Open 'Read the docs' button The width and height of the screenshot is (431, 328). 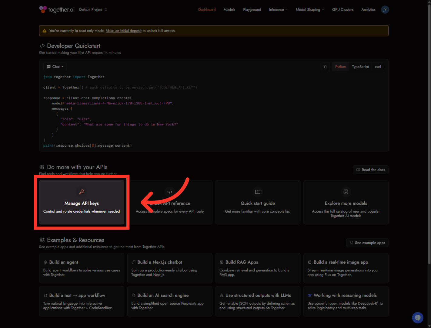pos(370,170)
